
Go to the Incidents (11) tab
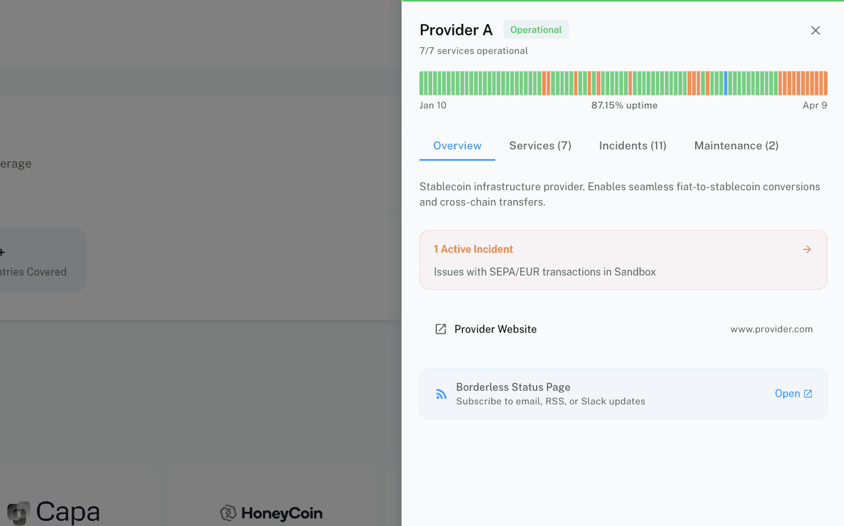(633, 146)
